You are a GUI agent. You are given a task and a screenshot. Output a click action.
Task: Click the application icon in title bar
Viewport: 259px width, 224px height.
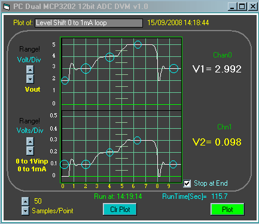coord(7,7)
